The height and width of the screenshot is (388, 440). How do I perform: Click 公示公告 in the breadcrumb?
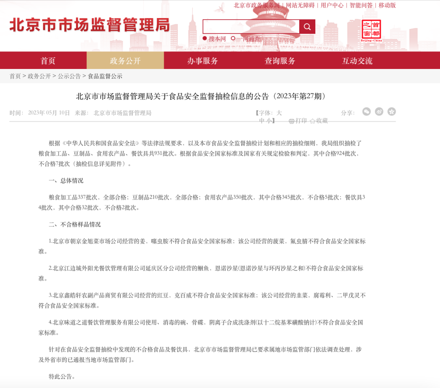69,76
